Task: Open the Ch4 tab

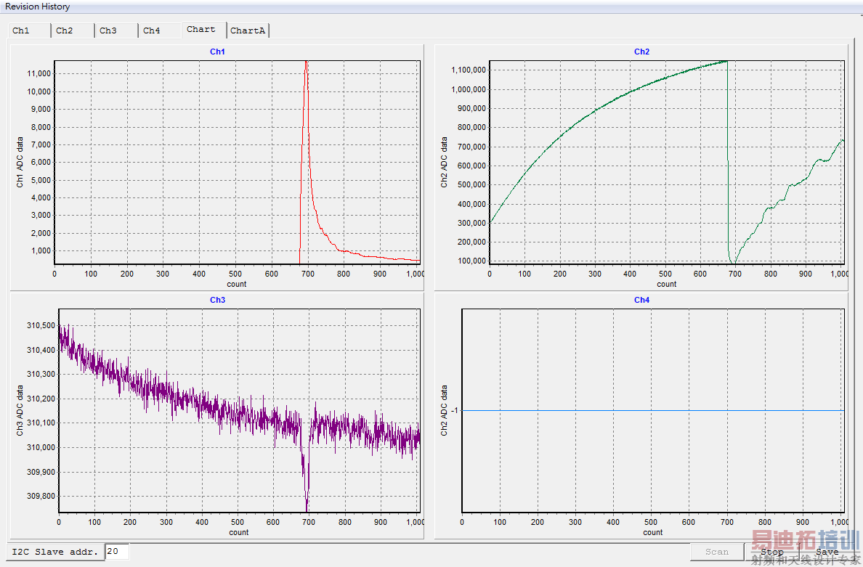Action: coord(160,30)
